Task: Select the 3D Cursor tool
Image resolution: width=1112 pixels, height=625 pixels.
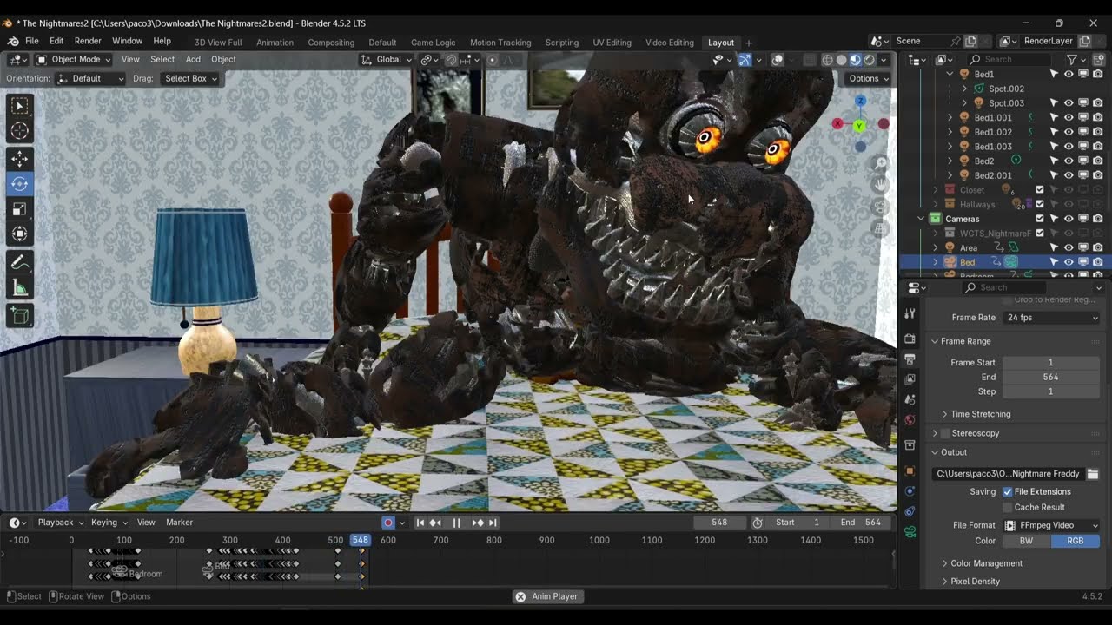Action: tap(19, 131)
